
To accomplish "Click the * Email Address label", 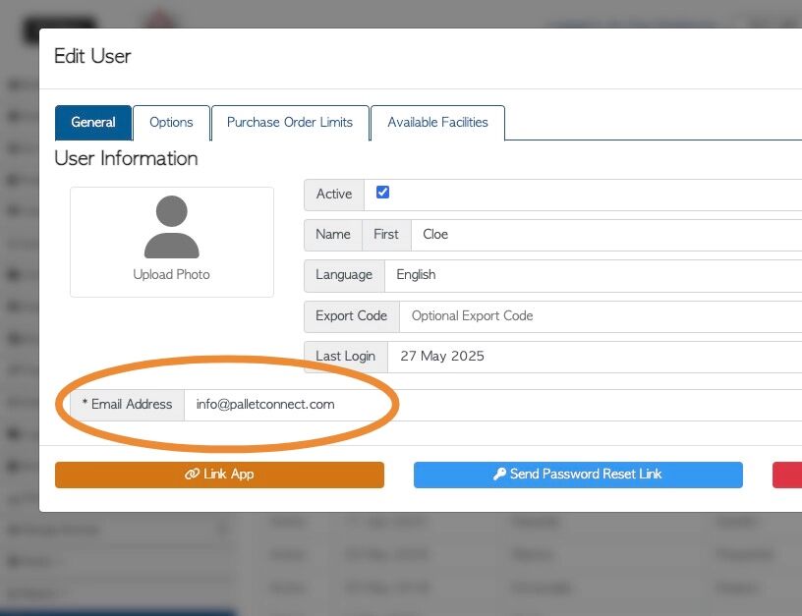I will pos(127,405).
